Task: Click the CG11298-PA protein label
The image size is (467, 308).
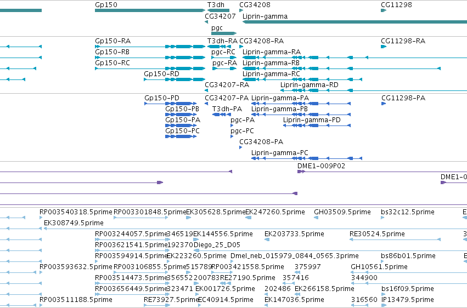Action: pos(403,98)
